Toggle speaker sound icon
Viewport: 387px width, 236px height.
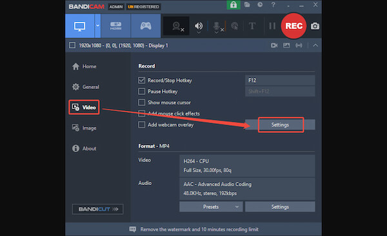coord(199,26)
